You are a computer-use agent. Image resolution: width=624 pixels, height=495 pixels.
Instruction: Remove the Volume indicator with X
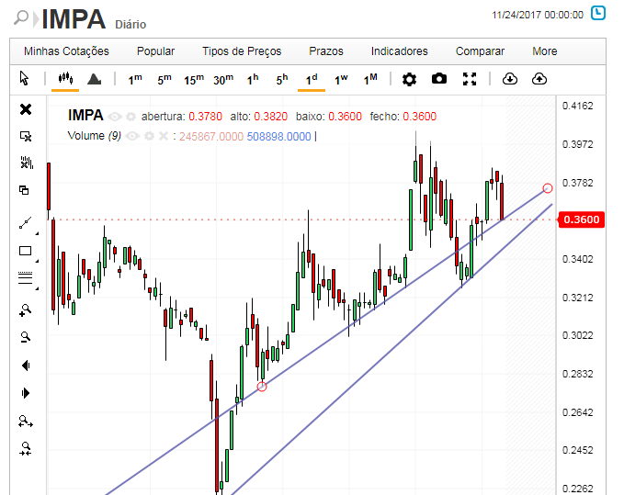tap(164, 136)
